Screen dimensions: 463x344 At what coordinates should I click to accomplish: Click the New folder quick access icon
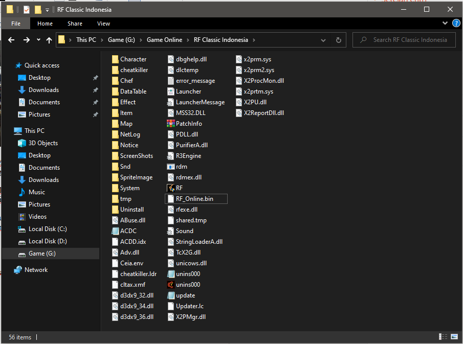[x=38, y=10]
